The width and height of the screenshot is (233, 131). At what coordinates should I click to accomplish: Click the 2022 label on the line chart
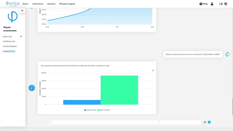click(x=152, y=27)
